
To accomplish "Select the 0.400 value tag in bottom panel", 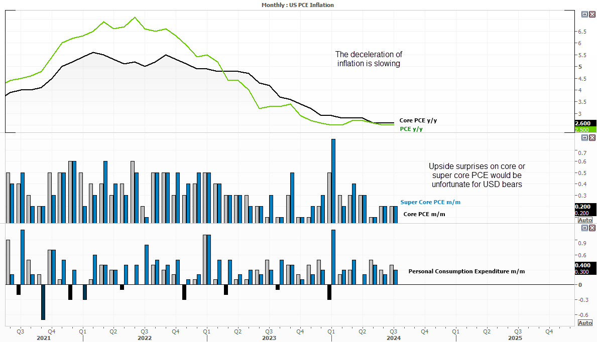I will [585, 265].
